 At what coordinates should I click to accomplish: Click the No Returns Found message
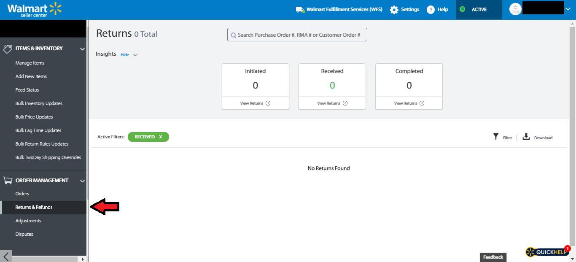[x=329, y=168]
